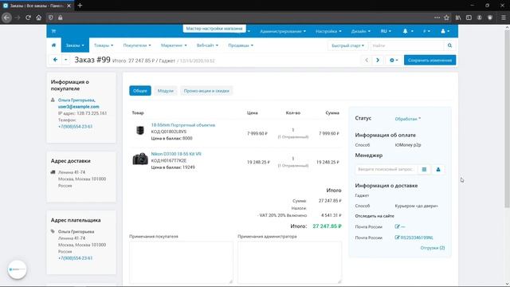The width and height of the screenshot is (510, 287).
Task: Change order status Обработан dropdown
Action: click(408, 119)
